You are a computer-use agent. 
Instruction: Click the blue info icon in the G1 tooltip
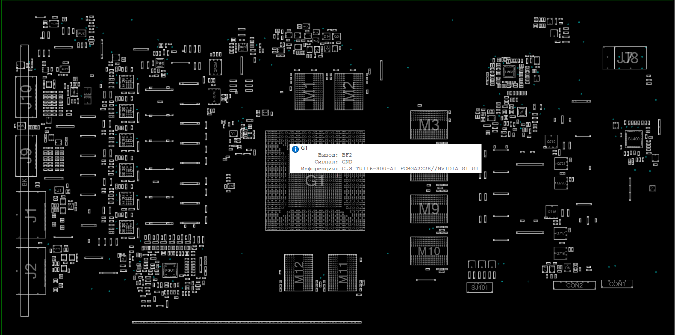pos(295,149)
